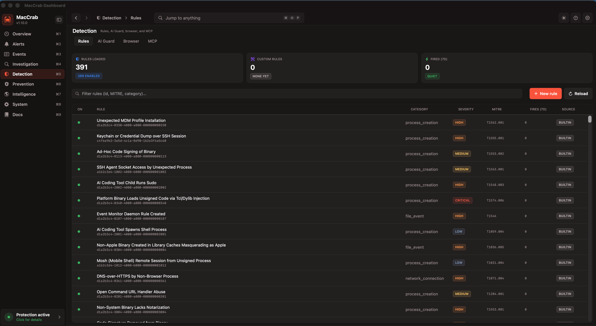Expand Protection active details chevron
The width and height of the screenshot is (596, 326).
(x=59, y=317)
